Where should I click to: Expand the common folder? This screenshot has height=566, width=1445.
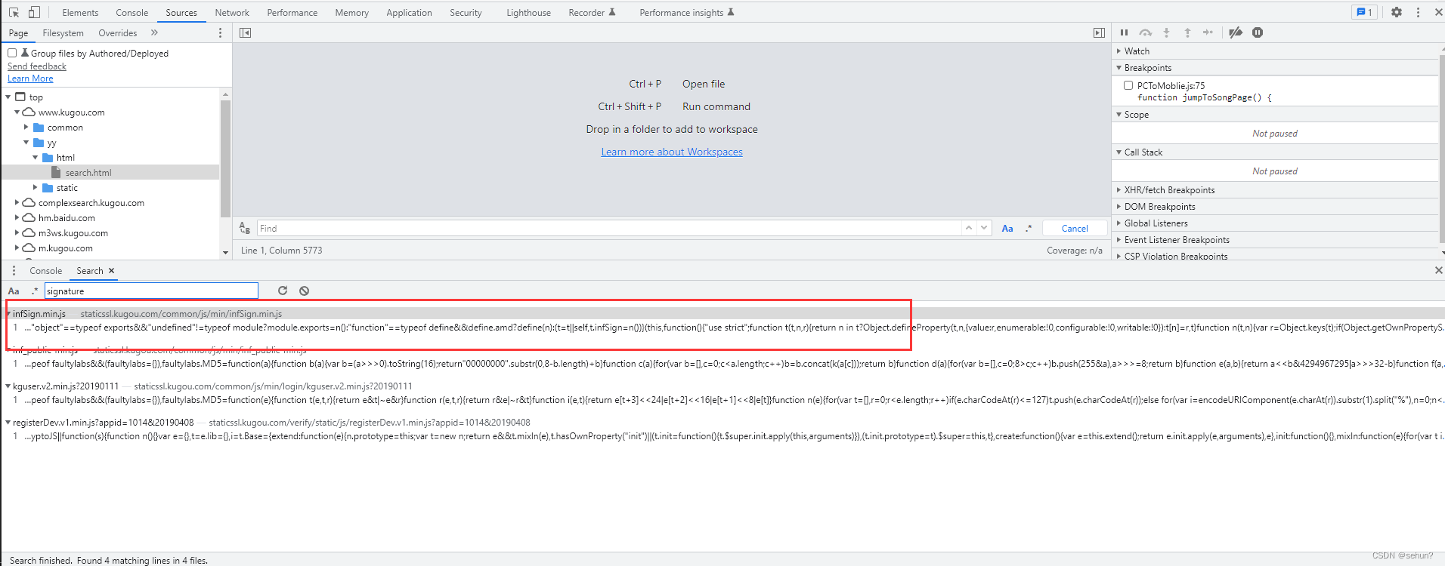point(26,127)
